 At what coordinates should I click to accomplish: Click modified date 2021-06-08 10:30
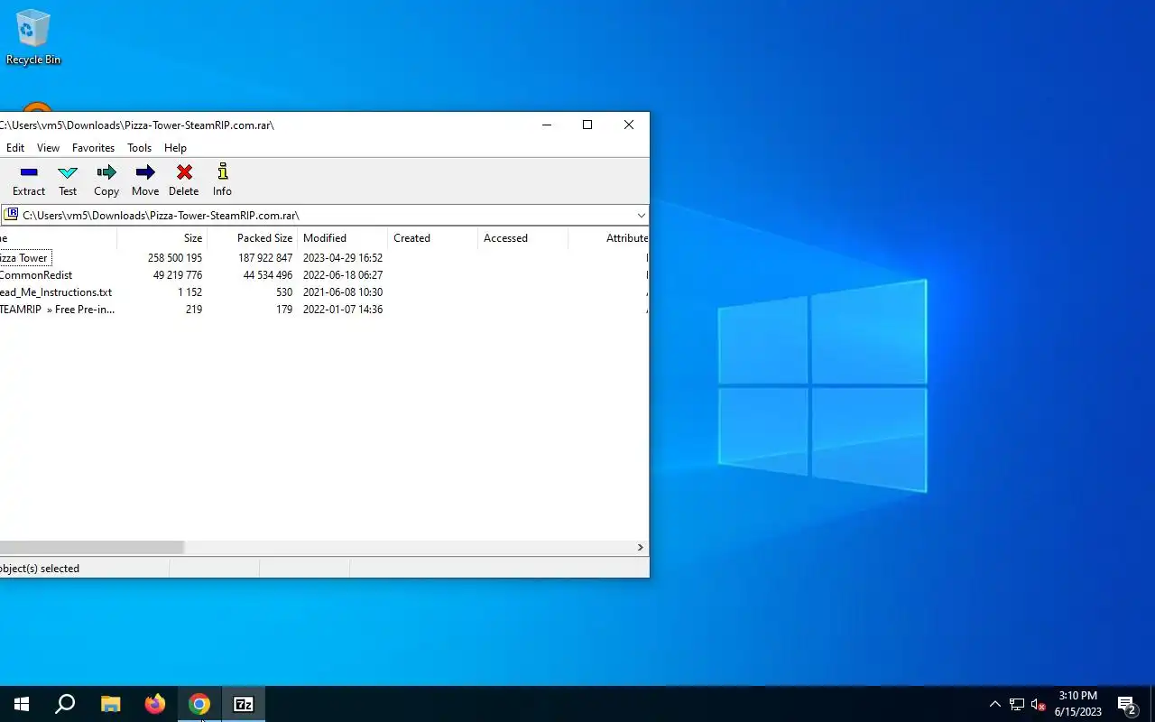pyautogui.click(x=343, y=292)
